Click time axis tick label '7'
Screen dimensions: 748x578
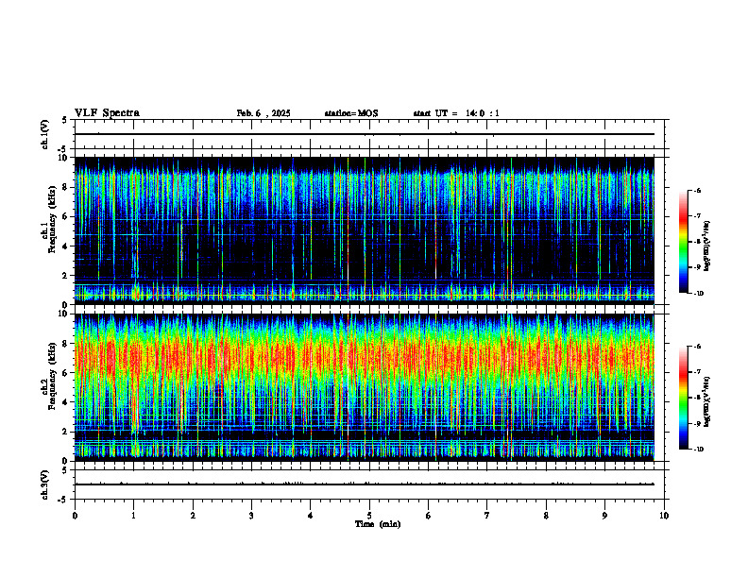[x=487, y=516]
